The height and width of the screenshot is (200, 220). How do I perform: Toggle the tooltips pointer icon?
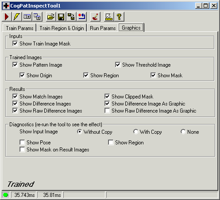(x=109, y=17)
